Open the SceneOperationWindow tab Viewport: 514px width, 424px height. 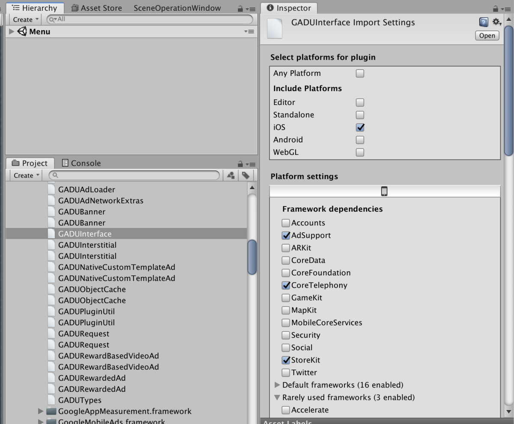[x=177, y=8]
